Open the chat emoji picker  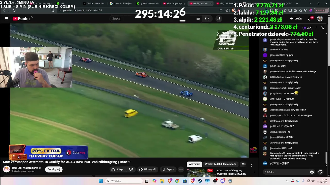[x=312, y=172]
